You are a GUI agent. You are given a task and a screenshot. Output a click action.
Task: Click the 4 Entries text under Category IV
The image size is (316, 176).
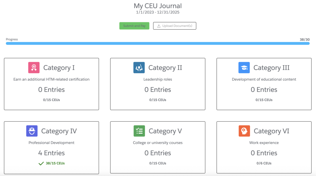click(51, 153)
